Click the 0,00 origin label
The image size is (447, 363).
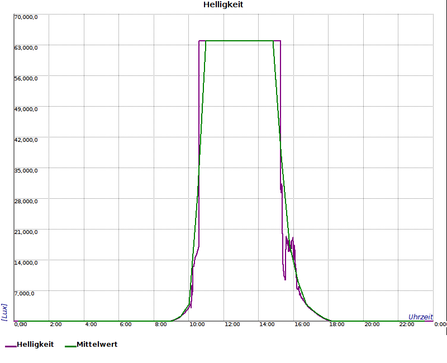pos(21,324)
